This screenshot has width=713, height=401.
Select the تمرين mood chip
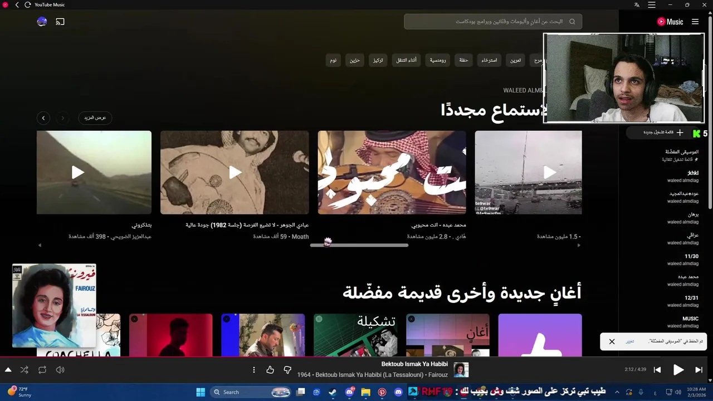click(516, 60)
